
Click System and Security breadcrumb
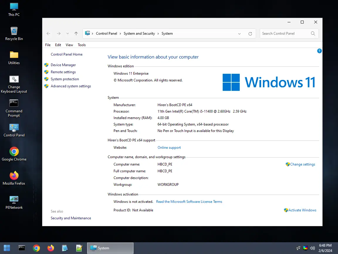(139, 34)
